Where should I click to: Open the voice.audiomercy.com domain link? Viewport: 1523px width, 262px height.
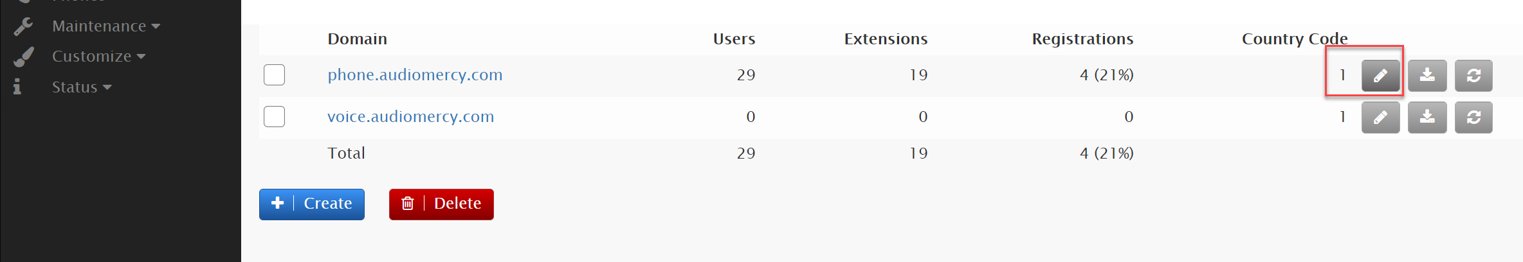[x=411, y=117]
